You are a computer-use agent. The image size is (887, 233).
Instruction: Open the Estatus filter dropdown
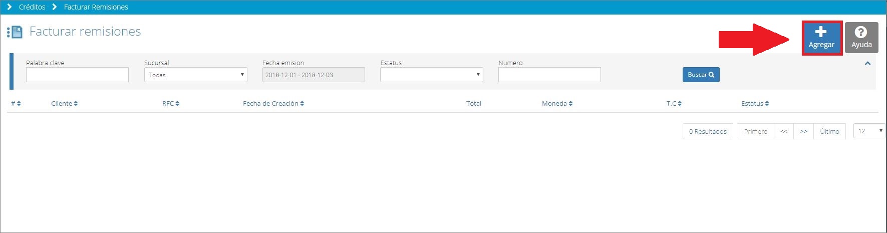[431, 75]
